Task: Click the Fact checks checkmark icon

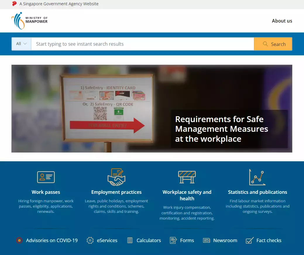Action: [250, 240]
